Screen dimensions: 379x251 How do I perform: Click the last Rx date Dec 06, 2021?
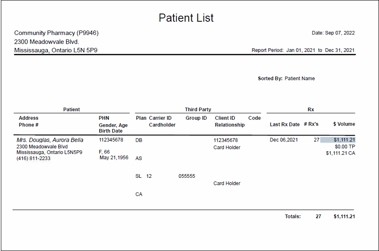(284, 140)
